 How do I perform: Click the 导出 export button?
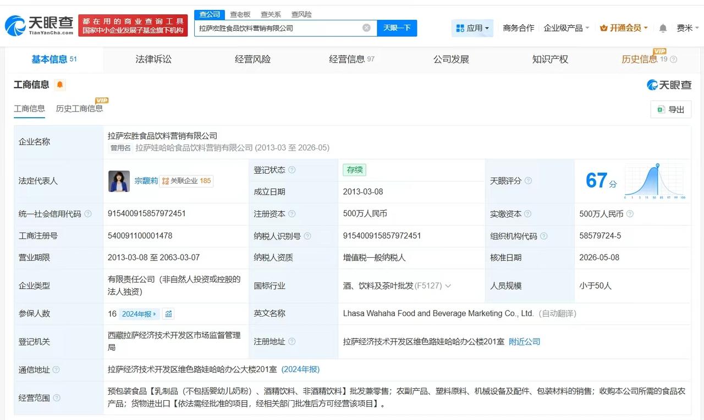point(670,109)
